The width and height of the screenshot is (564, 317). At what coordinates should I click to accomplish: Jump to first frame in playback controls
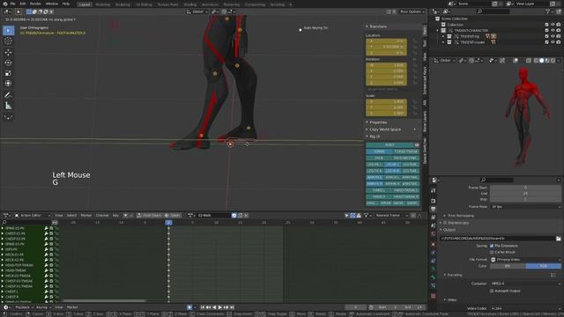pos(203,307)
